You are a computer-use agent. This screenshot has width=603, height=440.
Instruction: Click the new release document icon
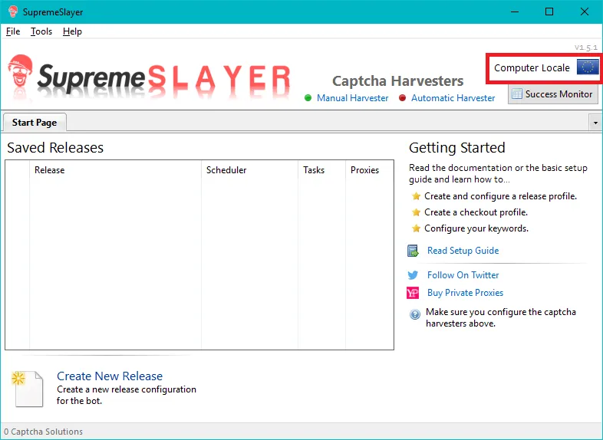pos(28,389)
